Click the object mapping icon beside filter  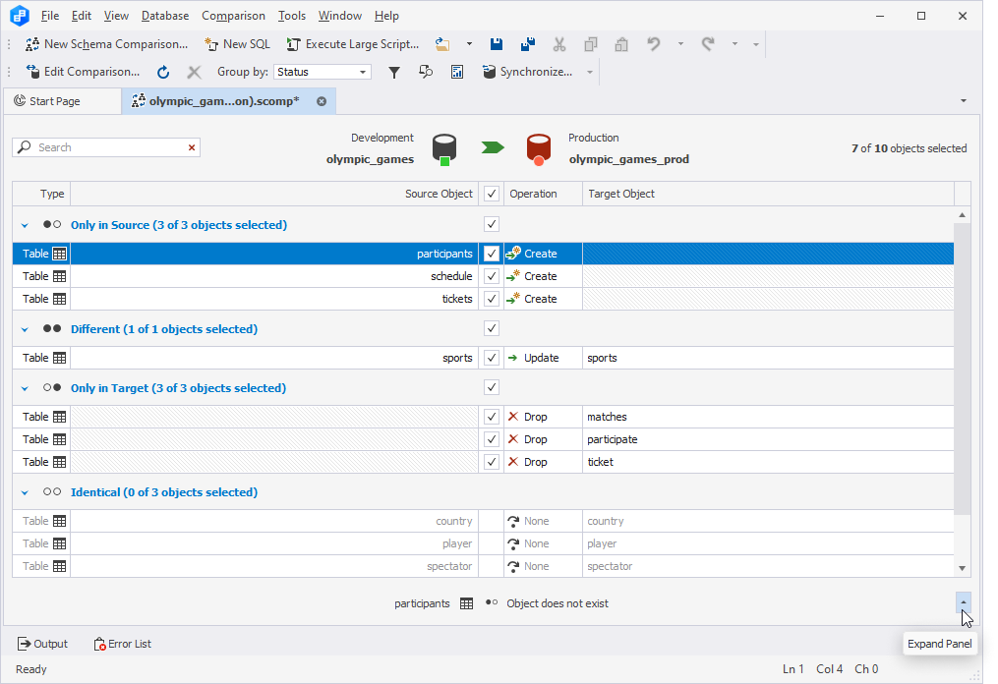coord(426,72)
